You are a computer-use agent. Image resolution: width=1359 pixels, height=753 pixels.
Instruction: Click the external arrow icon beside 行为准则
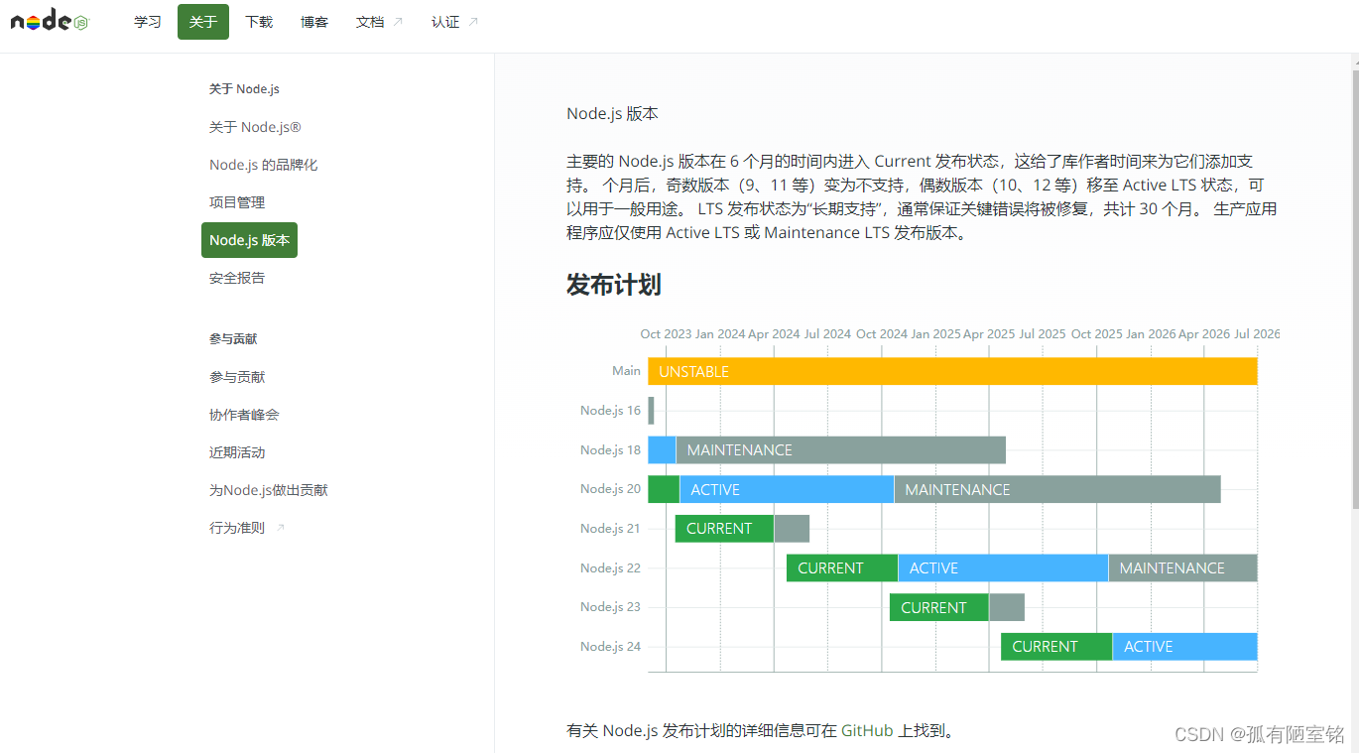click(x=281, y=528)
